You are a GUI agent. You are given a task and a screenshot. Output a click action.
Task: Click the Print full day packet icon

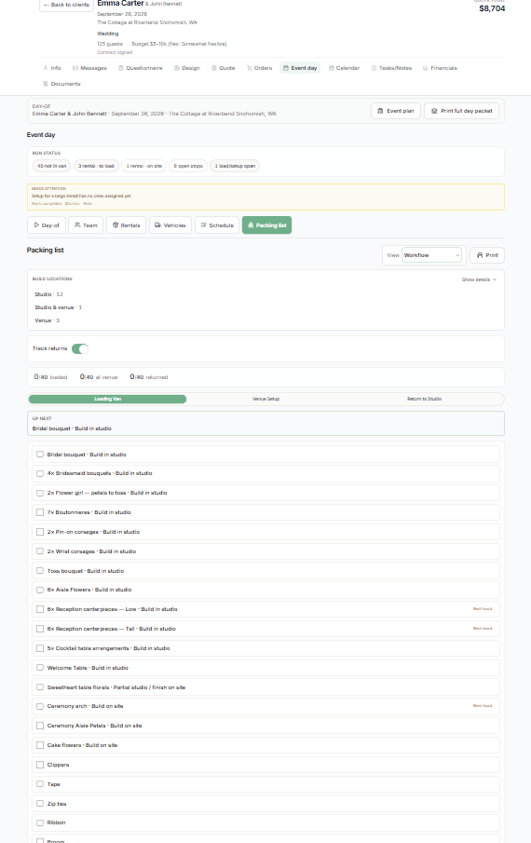[x=434, y=111]
